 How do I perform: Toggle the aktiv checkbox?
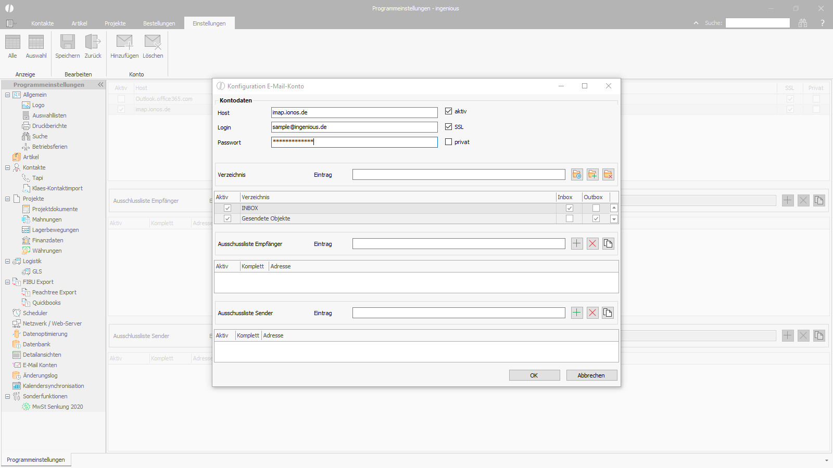point(448,111)
